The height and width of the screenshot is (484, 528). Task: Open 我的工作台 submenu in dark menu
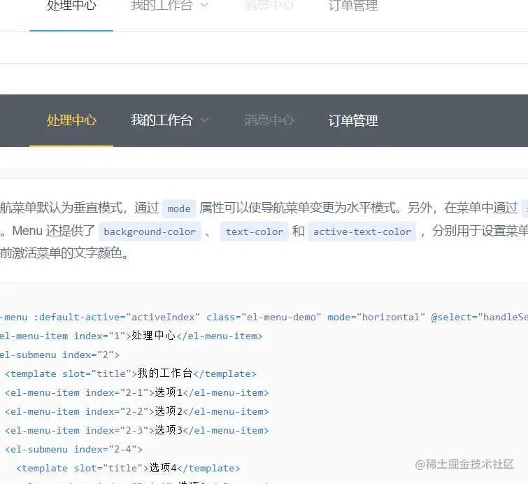(162, 120)
